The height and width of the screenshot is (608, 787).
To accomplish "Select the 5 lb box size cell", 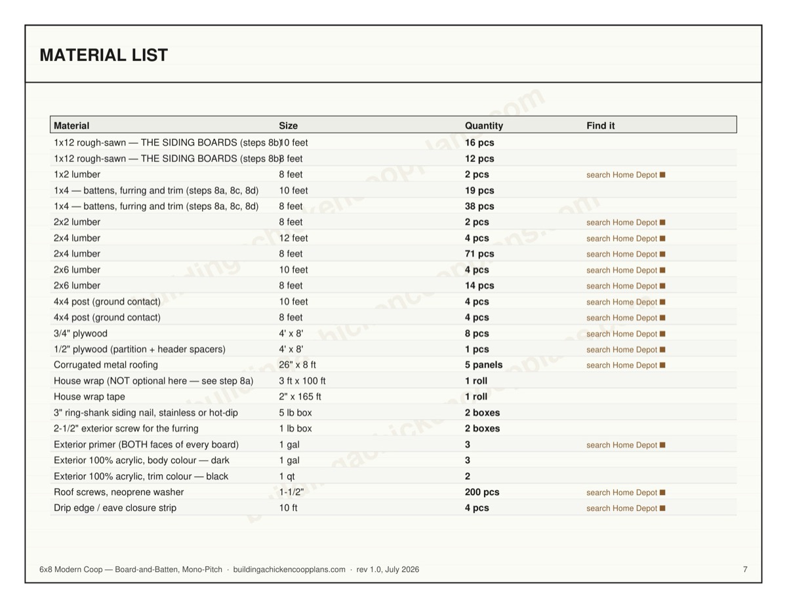I will tap(295, 413).
